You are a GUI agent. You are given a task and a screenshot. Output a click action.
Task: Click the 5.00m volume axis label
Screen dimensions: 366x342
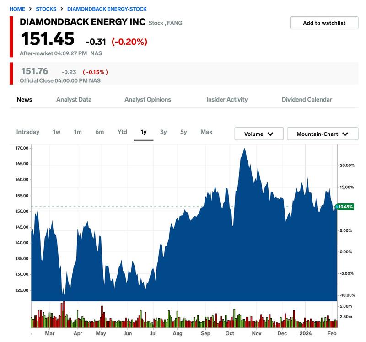(x=346, y=306)
